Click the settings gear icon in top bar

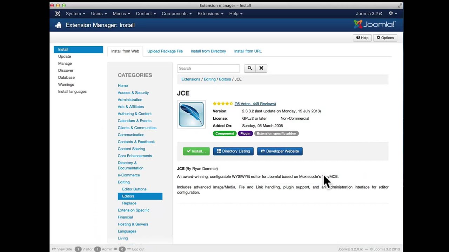(x=391, y=13)
